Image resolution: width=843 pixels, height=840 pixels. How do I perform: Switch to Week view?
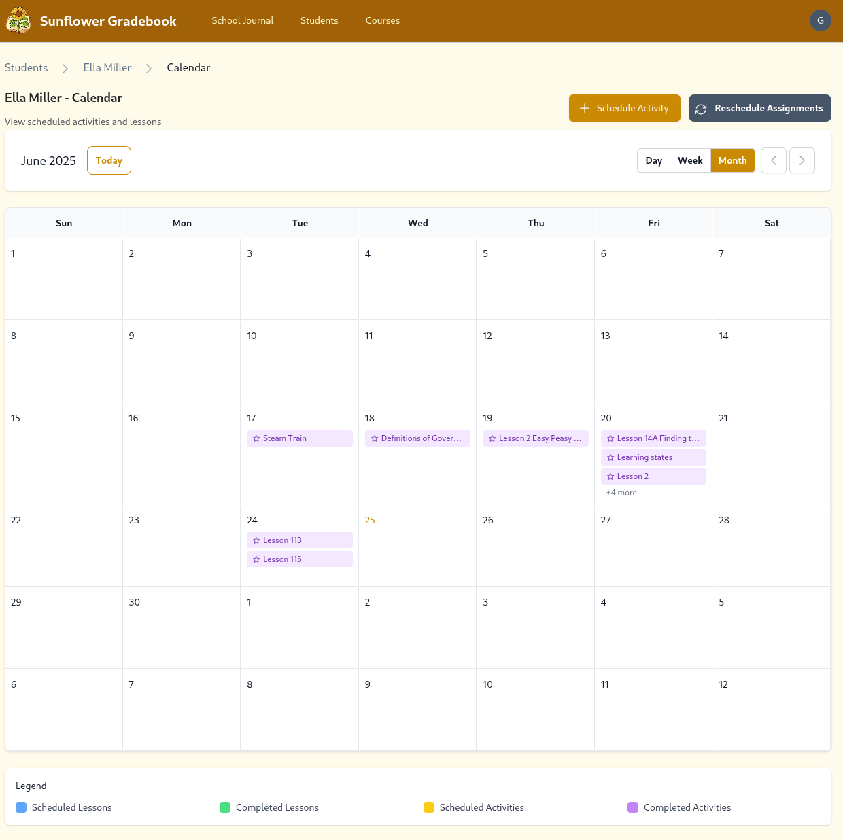(x=690, y=160)
